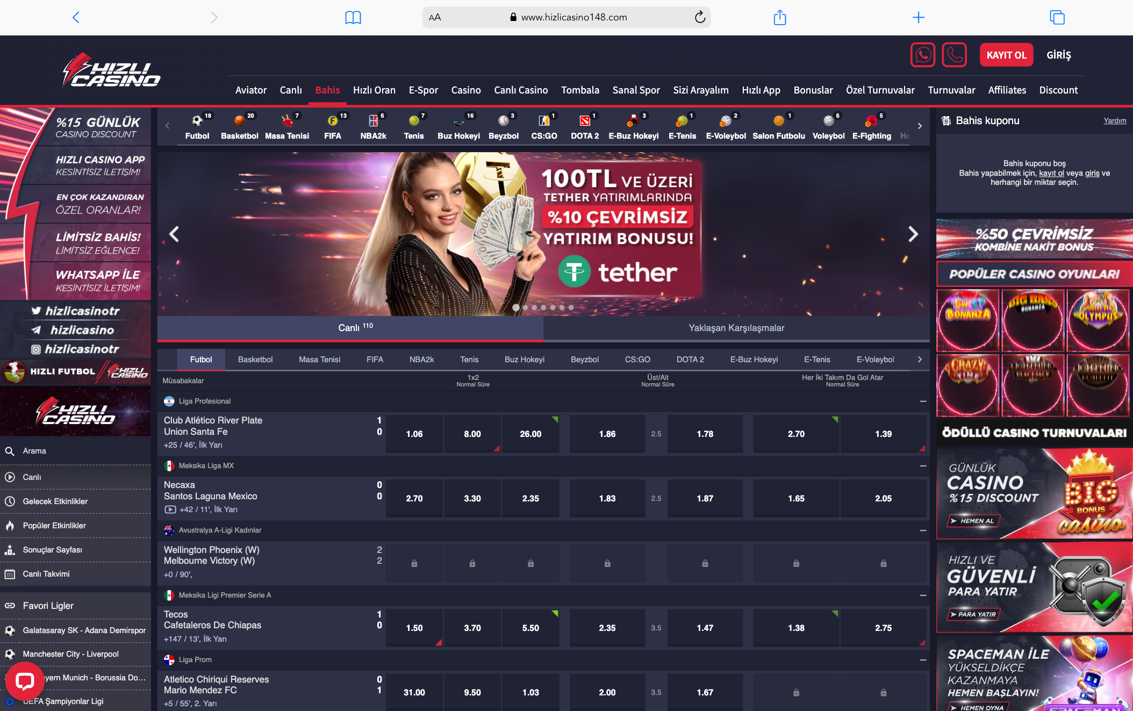Click PARA YATIR on güvenli banner
This screenshot has width=1133, height=711.
click(973, 614)
